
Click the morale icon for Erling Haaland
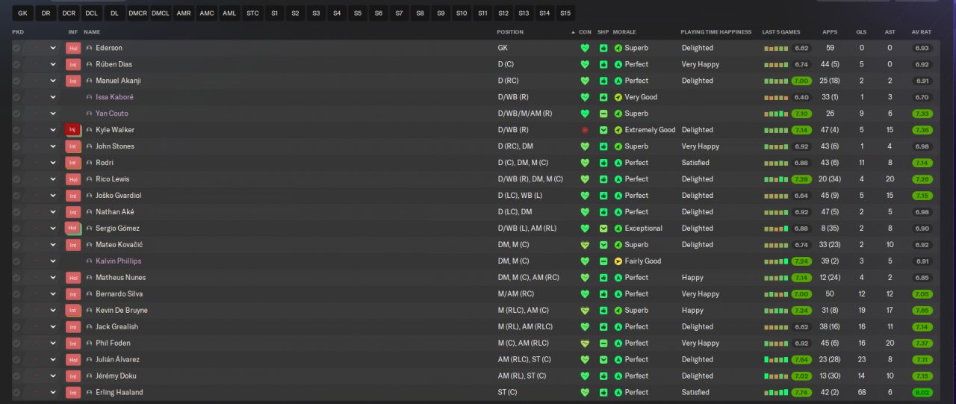[618, 393]
